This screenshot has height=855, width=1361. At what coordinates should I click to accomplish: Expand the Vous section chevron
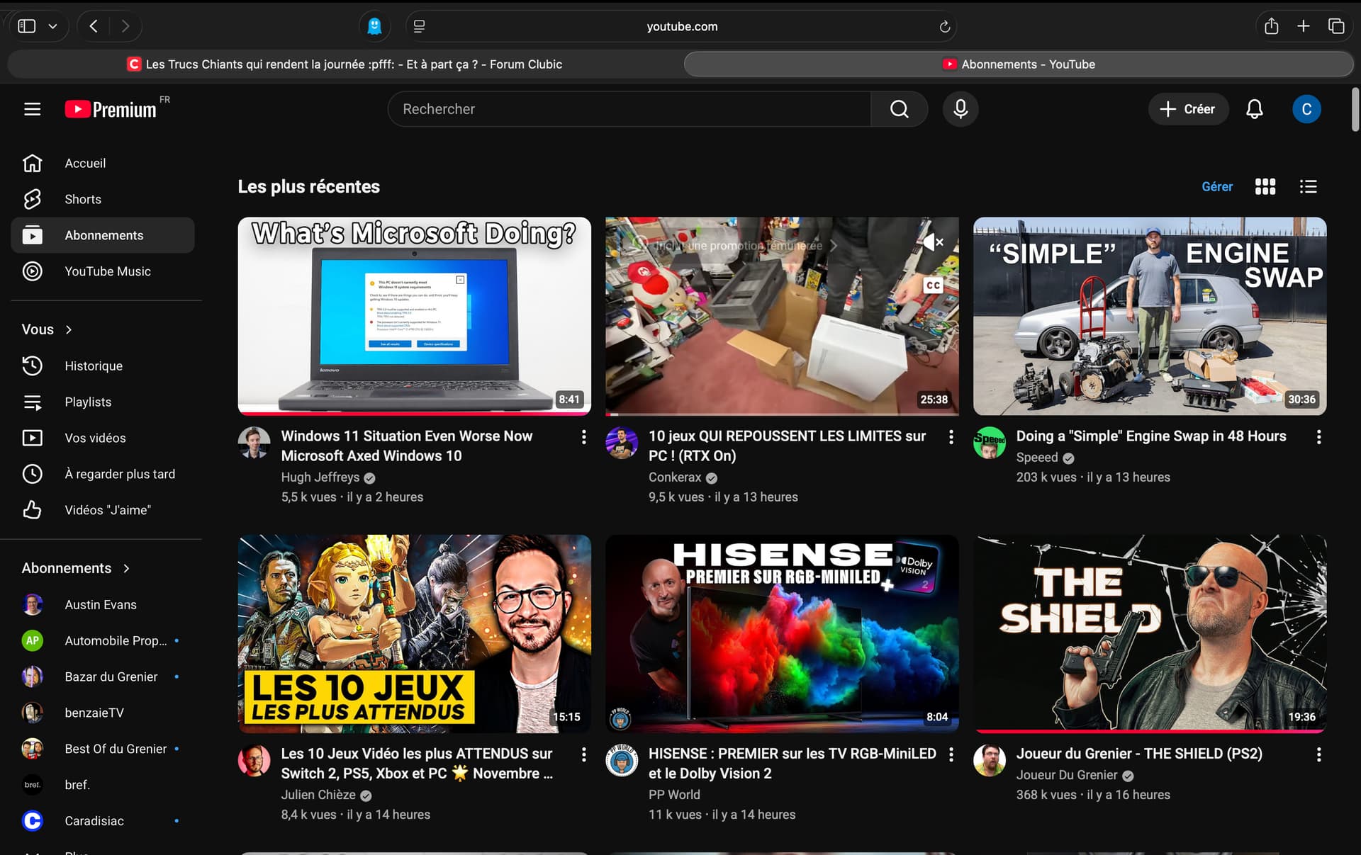[69, 329]
